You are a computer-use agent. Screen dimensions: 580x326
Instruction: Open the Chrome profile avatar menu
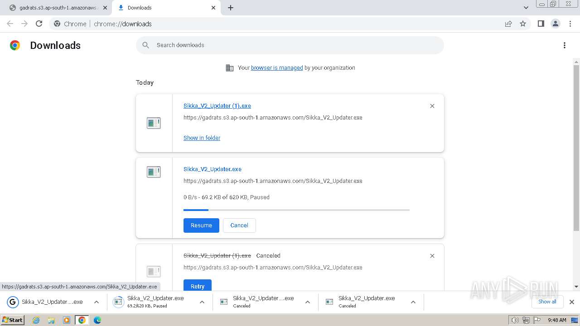555,24
